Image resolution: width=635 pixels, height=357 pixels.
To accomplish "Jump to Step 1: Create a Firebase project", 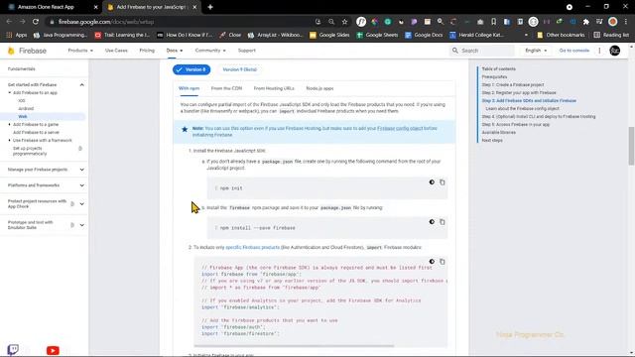I will (x=513, y=84).
